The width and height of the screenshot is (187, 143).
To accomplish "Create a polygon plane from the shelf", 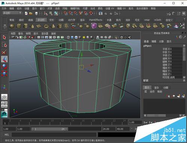I will [39, 26].
